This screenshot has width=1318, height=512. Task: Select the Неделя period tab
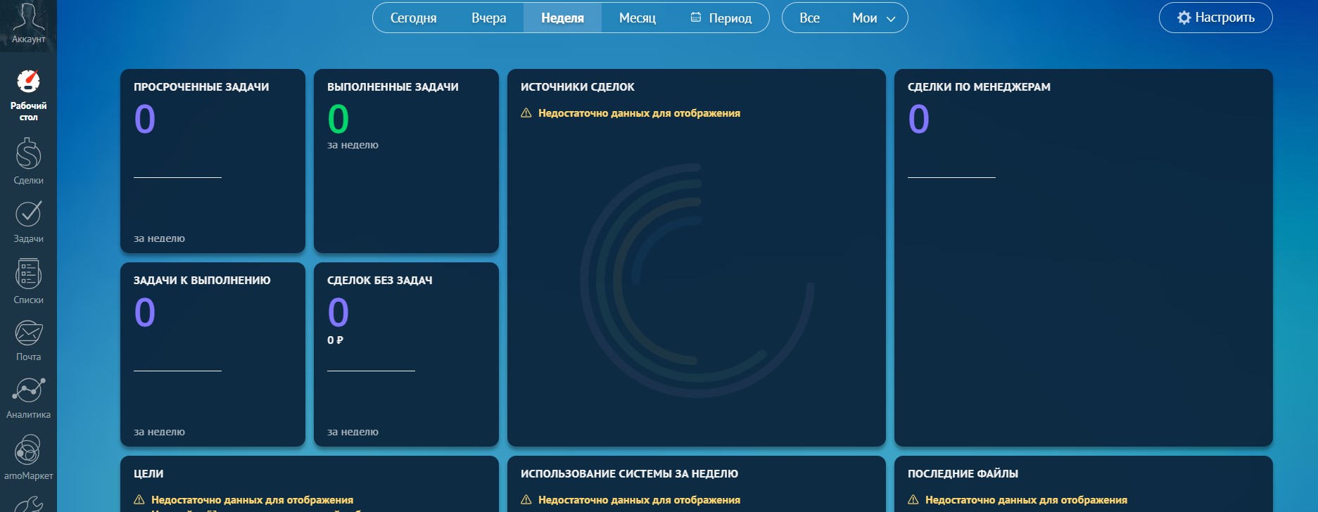click(x=562, y=18)
